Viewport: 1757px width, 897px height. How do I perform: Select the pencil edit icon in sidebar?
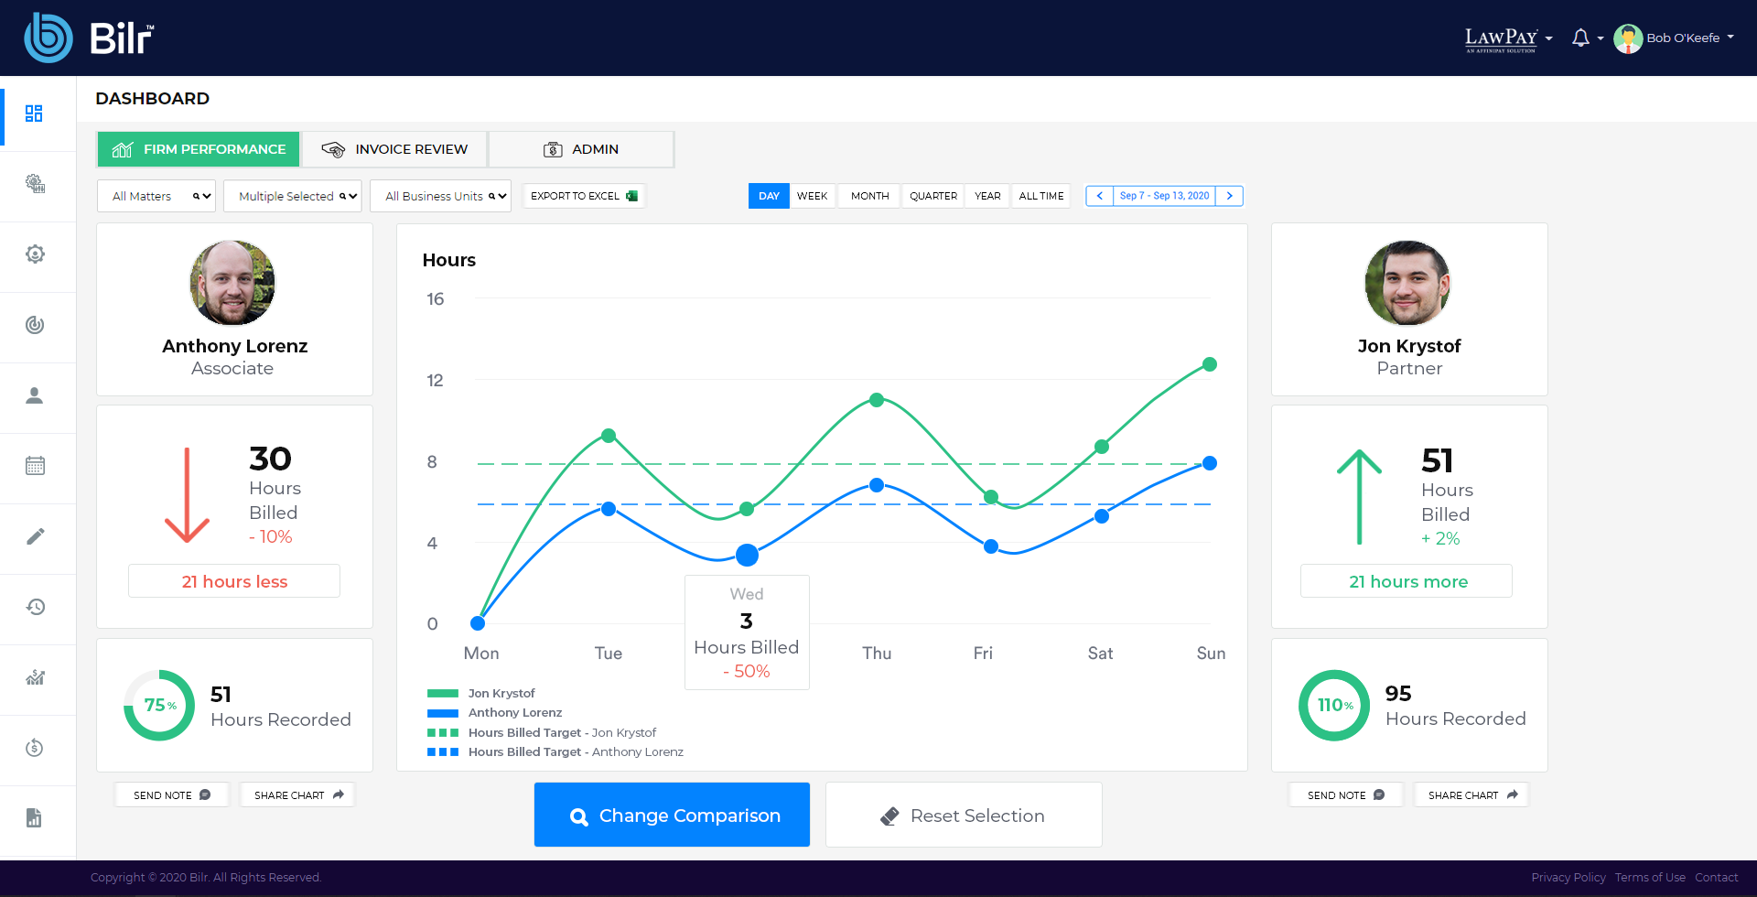pyautogui.click(x=35, y=536)
